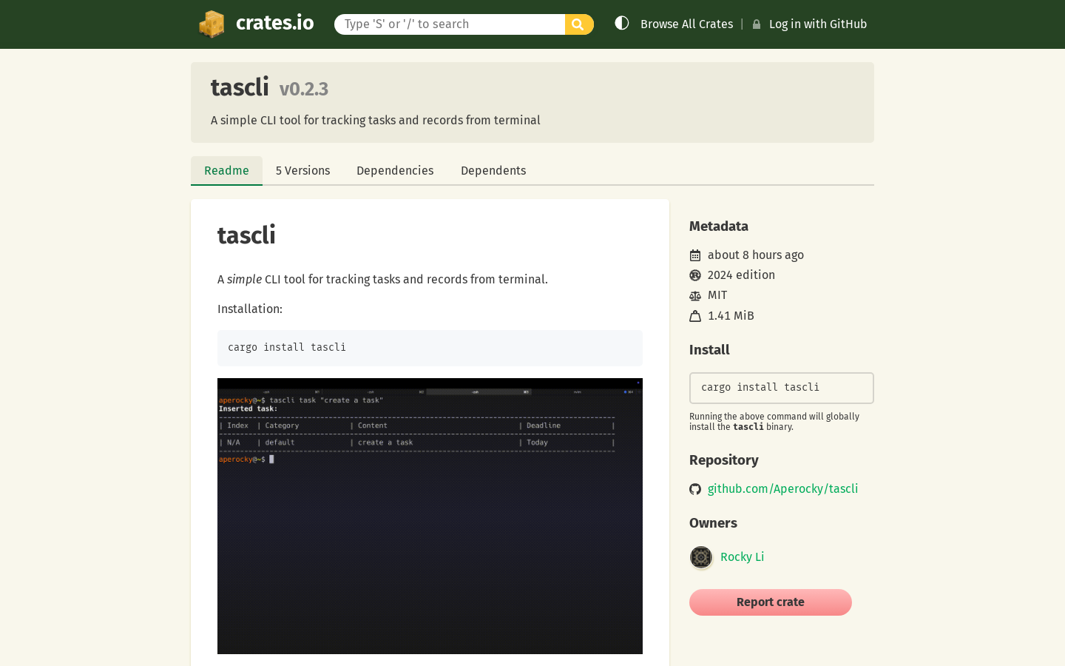The image size is (1065, 666).
Task: Click the license scales icon
Action: pyautogui.click(x=695, y=295)
